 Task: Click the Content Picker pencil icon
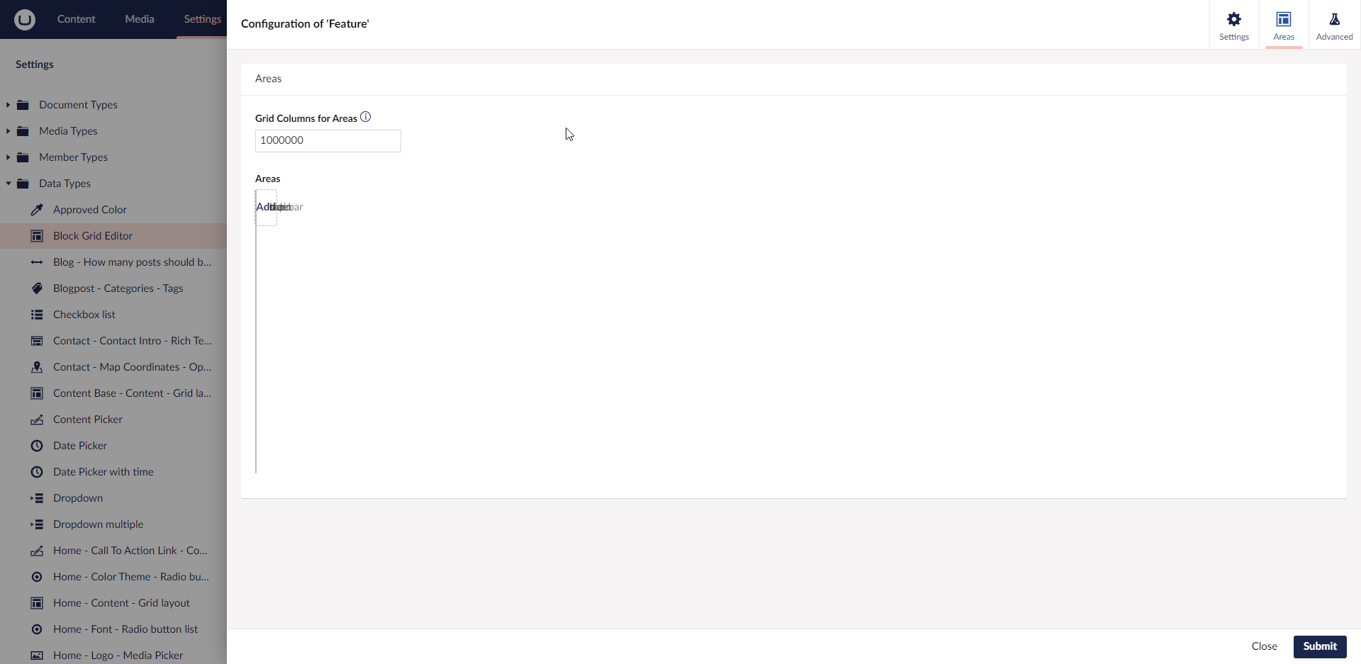click(x=37, y=419)
